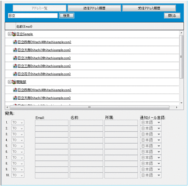Select 日立太郎 link under 日立Sample
This screenshot has width=189, height=187.
point(44,50)
